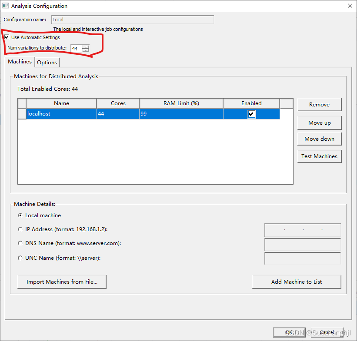This screenshot has width=357, height=341.
Task: Select the Local machine radio button
Action: (20, 215)
